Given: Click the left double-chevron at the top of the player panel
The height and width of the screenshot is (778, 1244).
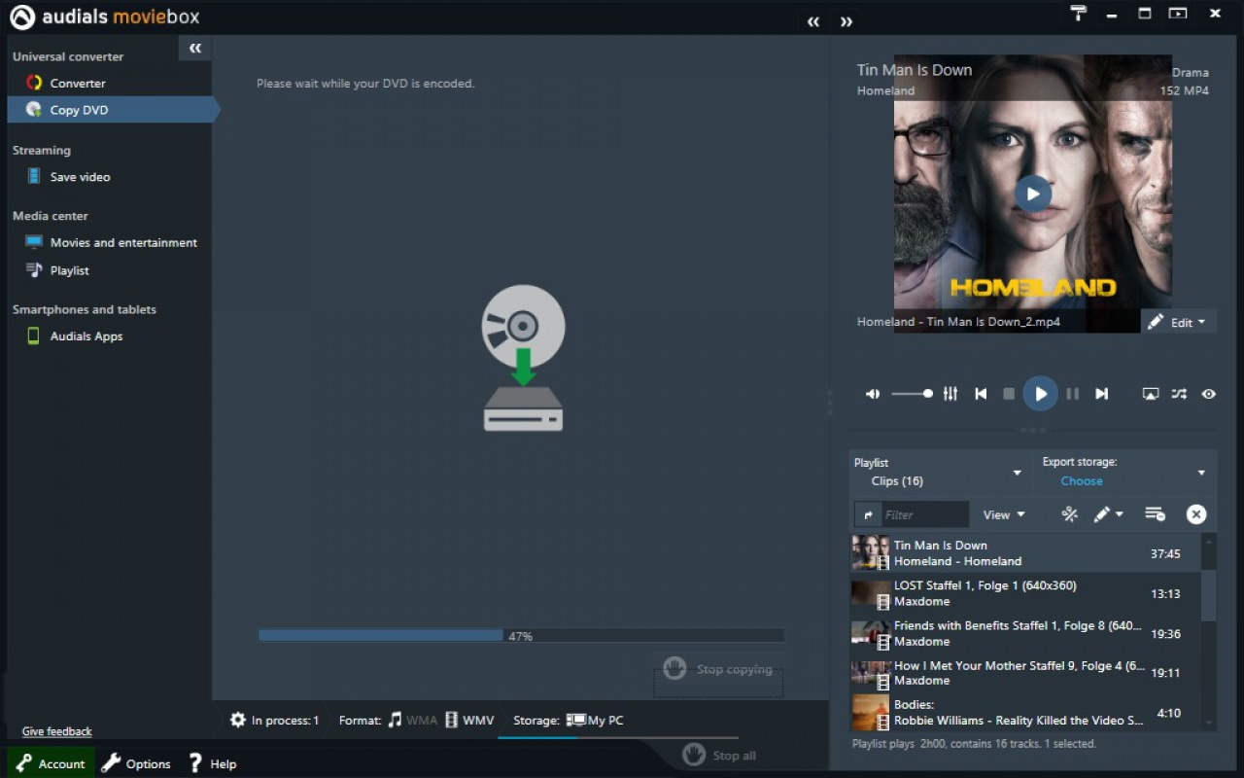Looking at the screenshot, I should [x=813, y=21].
